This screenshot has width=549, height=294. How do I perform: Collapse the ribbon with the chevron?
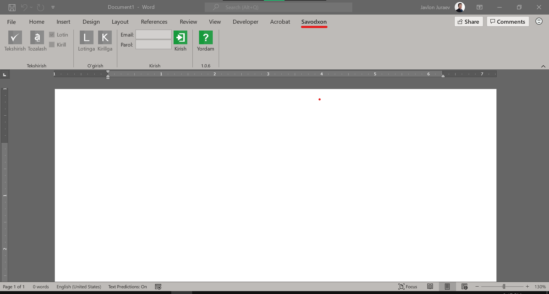[x=543, y=66]
